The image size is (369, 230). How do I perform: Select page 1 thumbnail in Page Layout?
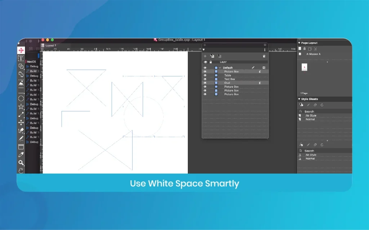(304, 67)
